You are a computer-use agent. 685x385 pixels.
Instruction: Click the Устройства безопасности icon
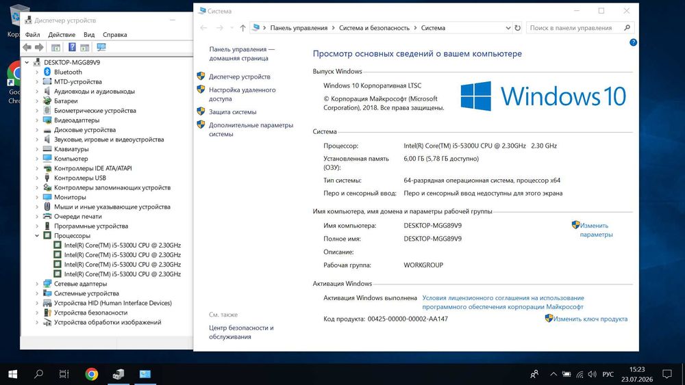[x=47, y=313]
